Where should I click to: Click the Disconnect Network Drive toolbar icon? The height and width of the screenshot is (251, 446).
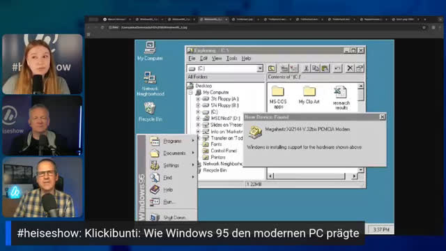coord(293,68)
